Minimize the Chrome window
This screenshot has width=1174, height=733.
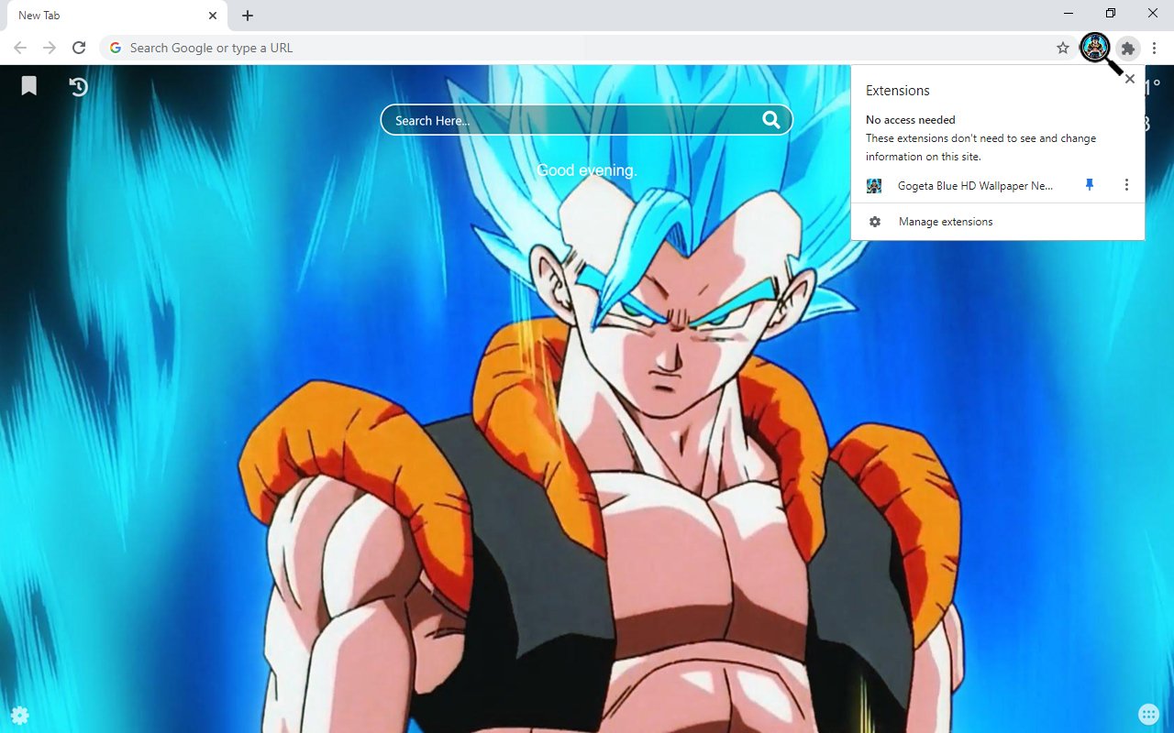(x=1070, y=14)
